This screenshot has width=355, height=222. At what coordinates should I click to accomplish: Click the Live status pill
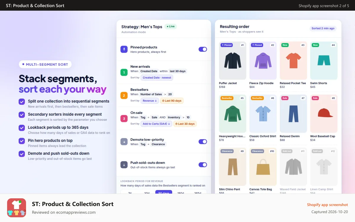[171, 26]
